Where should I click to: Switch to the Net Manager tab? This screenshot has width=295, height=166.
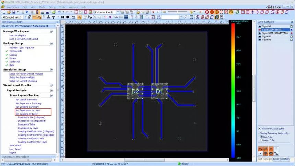(x=265, y=159)
